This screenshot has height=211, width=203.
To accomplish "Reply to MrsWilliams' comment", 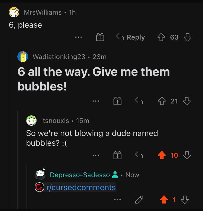I will click(130, 37).
